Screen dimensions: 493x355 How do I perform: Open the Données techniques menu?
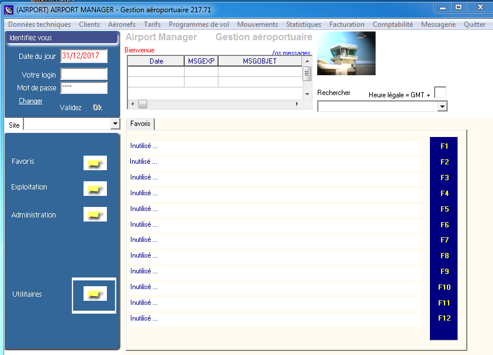39,24
